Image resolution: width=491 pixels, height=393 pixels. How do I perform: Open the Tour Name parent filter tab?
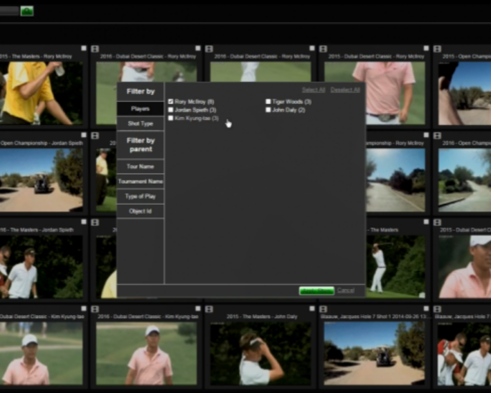(140, 167)
